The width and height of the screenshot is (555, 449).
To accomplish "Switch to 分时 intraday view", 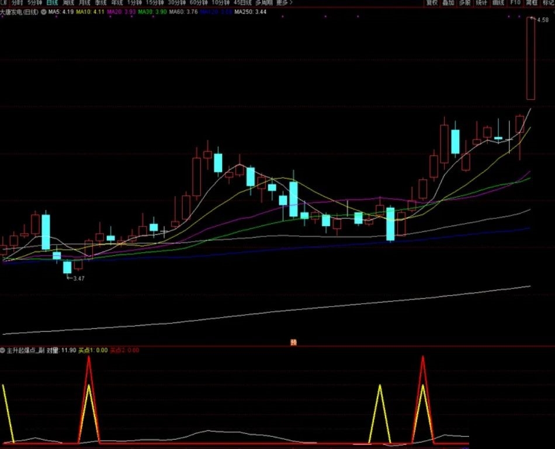I will pos(16,2).
